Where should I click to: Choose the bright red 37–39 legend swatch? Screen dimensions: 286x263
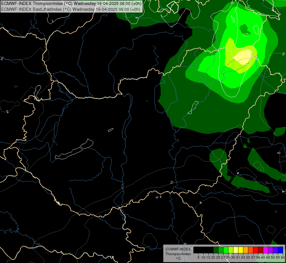256,250
